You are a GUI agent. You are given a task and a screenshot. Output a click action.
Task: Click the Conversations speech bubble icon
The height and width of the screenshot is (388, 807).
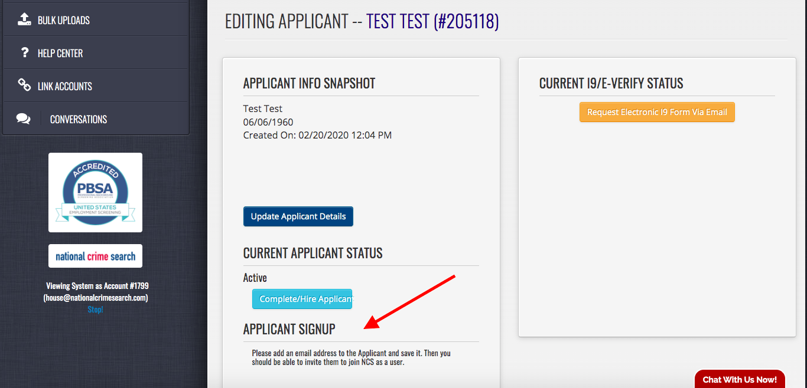point(24,119)
